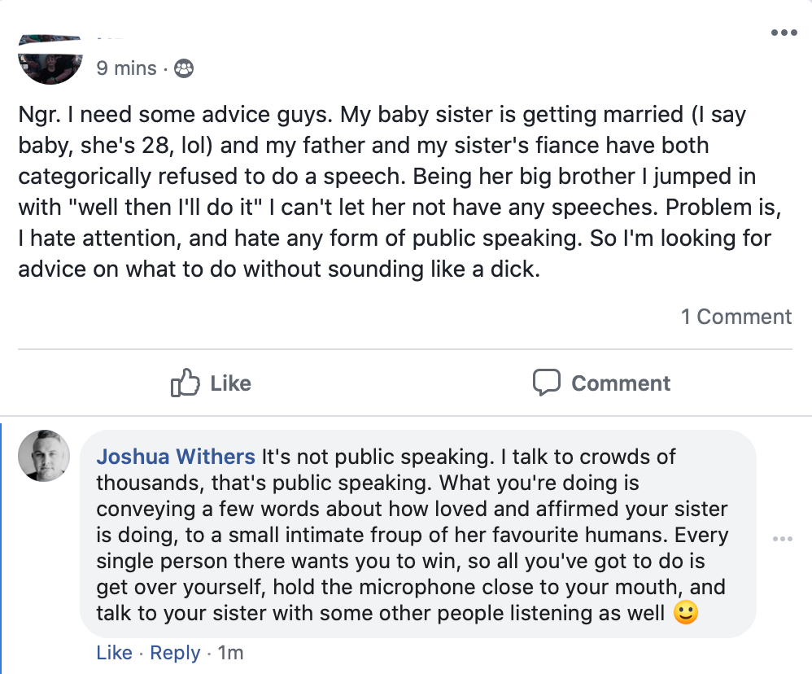Open the post options three-dot menu
This screenshot has width=812, height=674.
[784, 33]
